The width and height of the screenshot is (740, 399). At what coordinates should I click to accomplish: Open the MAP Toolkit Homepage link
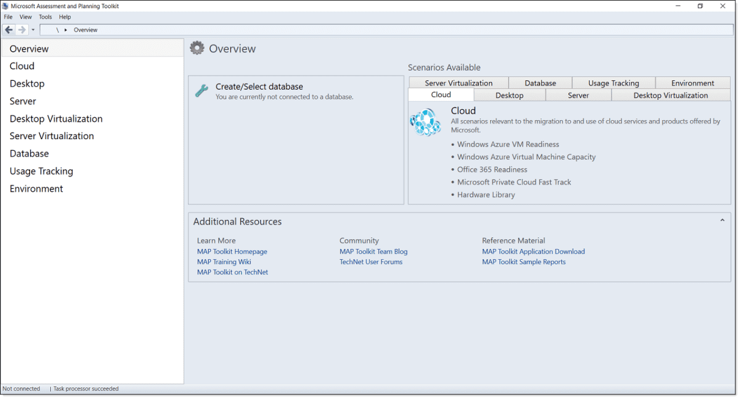click(232, 251)
